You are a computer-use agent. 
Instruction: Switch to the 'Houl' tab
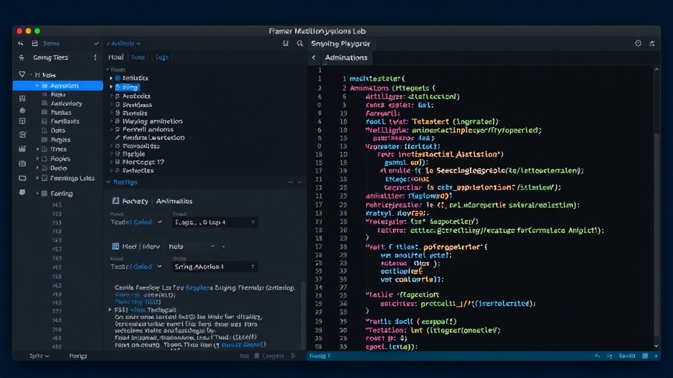pos(116,57)
